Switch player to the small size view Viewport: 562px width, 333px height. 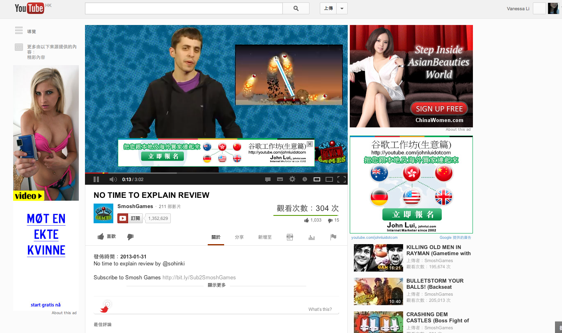pos(317,179)
